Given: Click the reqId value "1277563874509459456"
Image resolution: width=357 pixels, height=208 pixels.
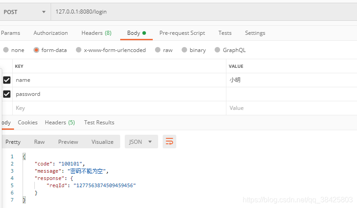Looking at the screenshot, I should 104,185.
